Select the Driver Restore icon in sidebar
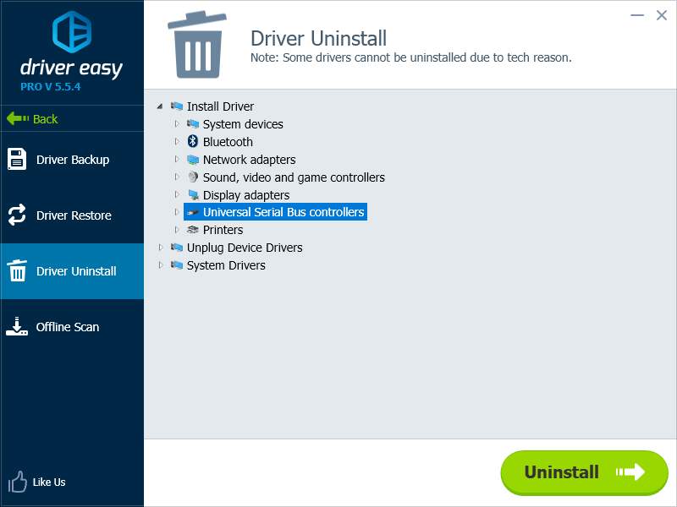 point(17,215)
